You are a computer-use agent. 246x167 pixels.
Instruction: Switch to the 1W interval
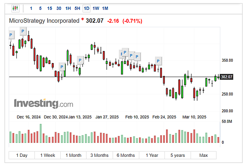point(96,8)
